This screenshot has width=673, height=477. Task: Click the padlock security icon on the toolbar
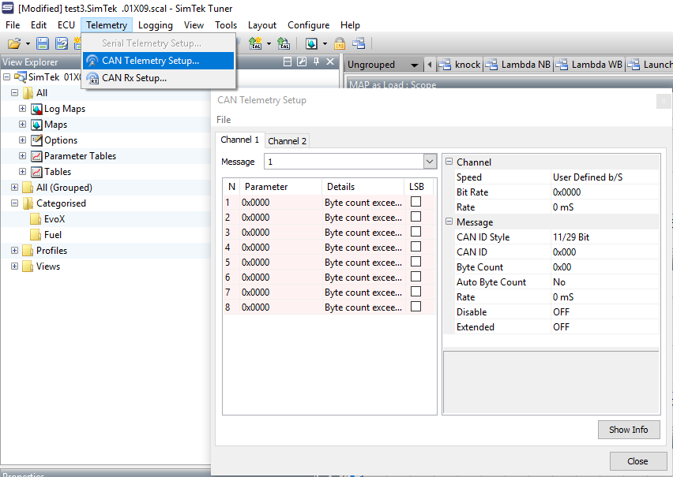pyautogui.click(x=339, y=43)
